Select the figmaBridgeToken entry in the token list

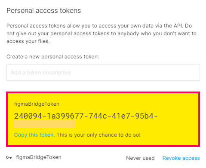coord(39,157)
